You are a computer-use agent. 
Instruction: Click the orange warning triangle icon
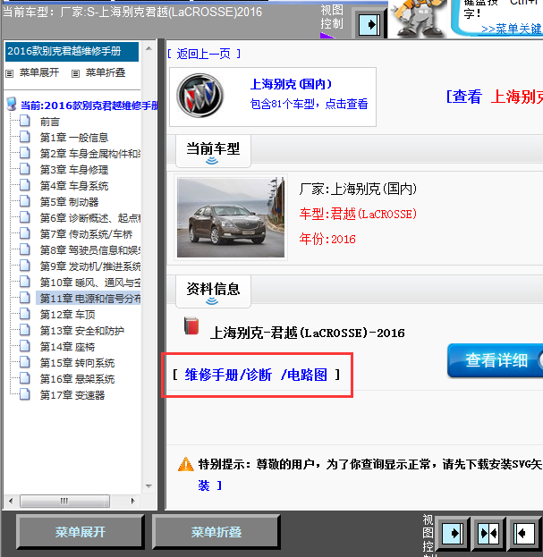(x=186, y=464)
